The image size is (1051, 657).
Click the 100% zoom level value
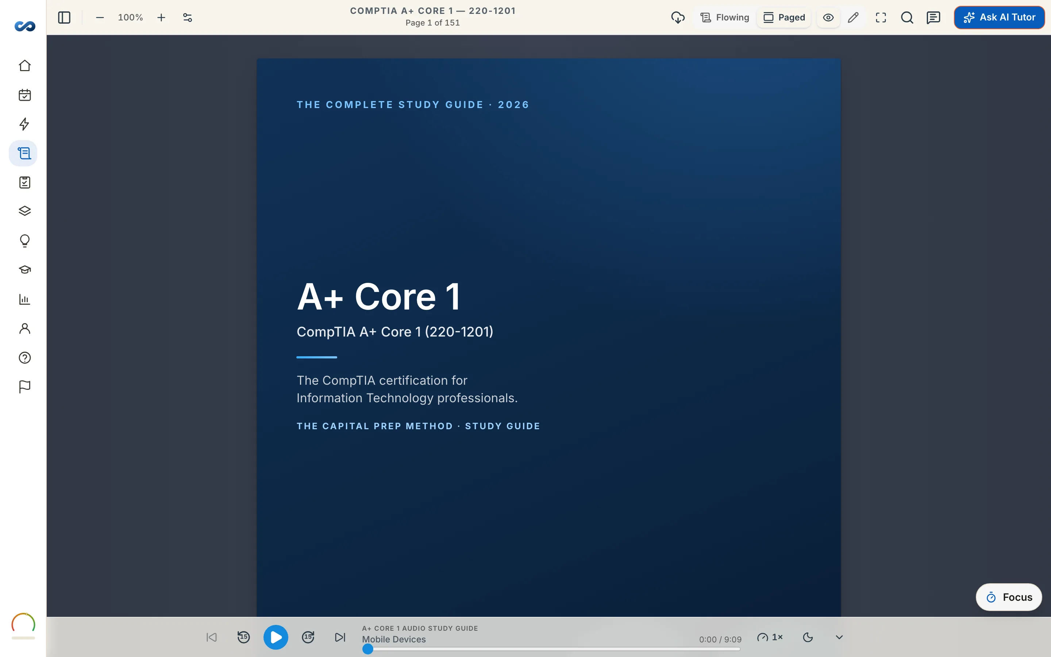pyautogui.click(x=130, y=18)
